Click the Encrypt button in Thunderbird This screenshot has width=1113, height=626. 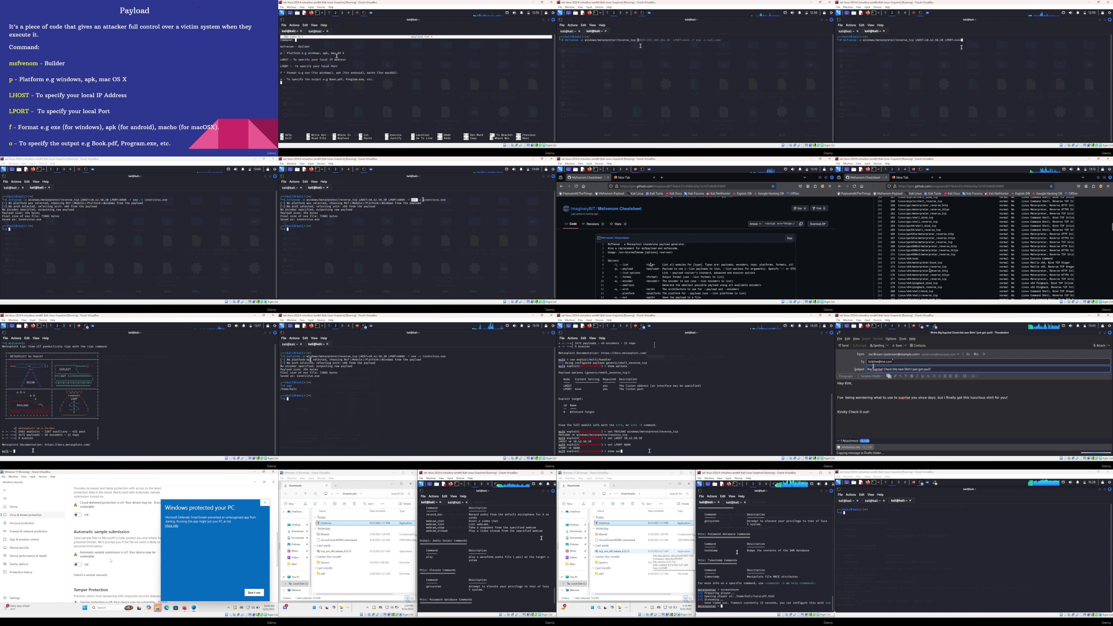(x=859, y=346)
